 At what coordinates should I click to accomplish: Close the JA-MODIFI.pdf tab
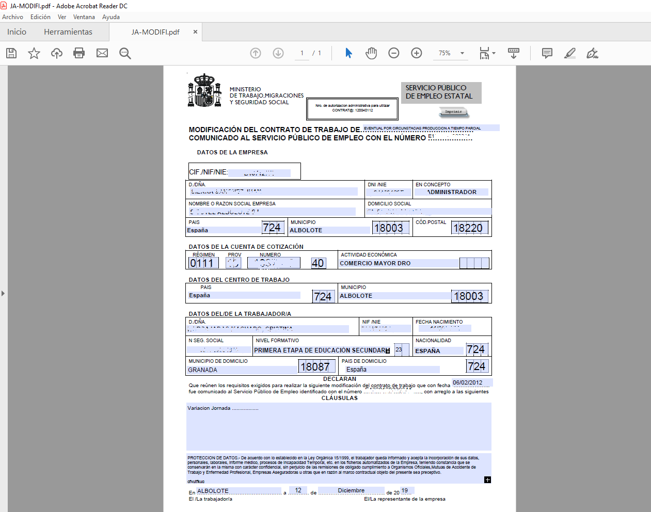point(195,31)
